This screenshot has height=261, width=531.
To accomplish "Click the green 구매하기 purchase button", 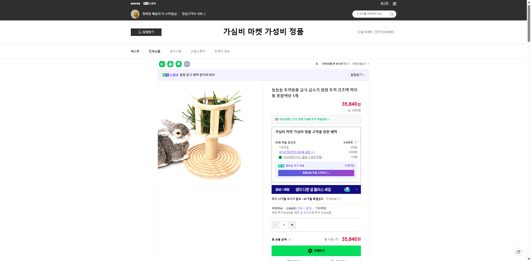I will tap(316, 251).
